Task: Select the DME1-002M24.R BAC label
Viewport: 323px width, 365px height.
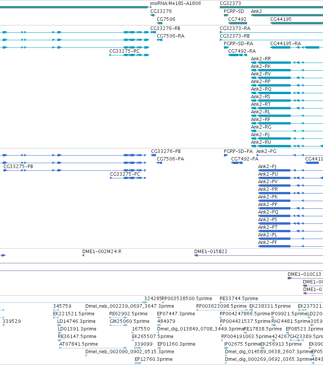Action: click(x=102, y=252)
